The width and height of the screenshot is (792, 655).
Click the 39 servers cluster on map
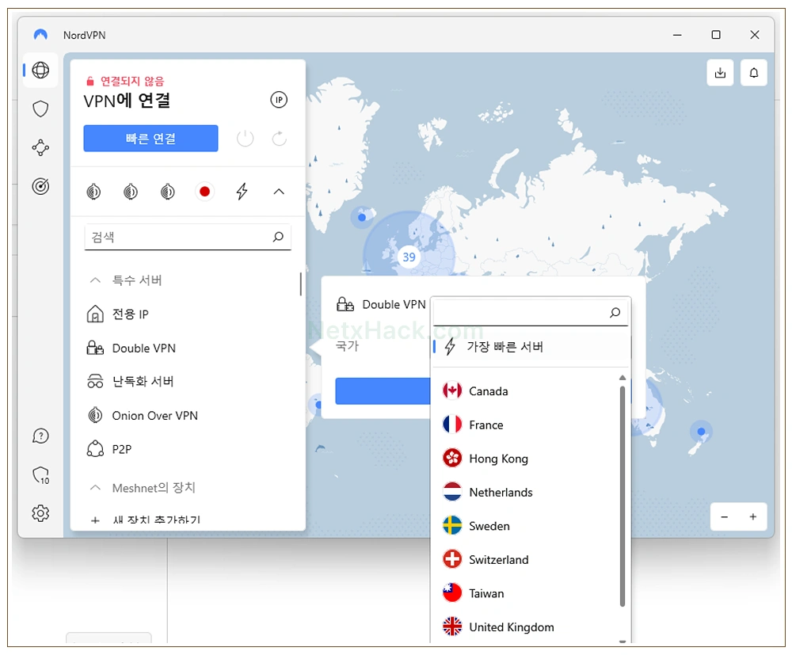pos(409,257)
